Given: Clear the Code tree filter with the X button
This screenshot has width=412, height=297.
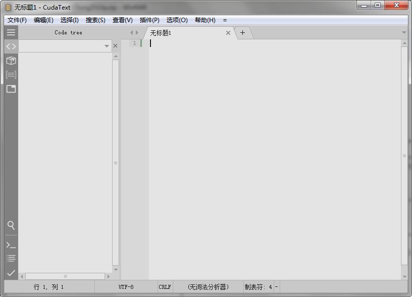Looking at the screenshot, I should click(x=115, y=45).
